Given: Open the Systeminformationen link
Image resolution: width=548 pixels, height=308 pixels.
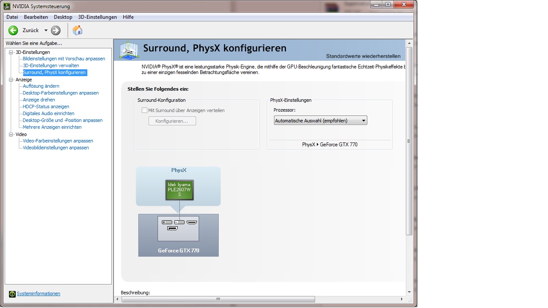Looking at the screenshot, I should 39,293.
